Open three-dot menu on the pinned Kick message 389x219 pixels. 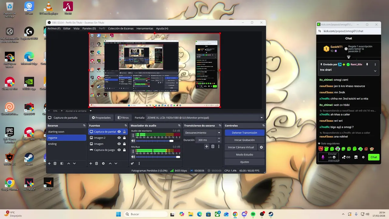[375, 64]
